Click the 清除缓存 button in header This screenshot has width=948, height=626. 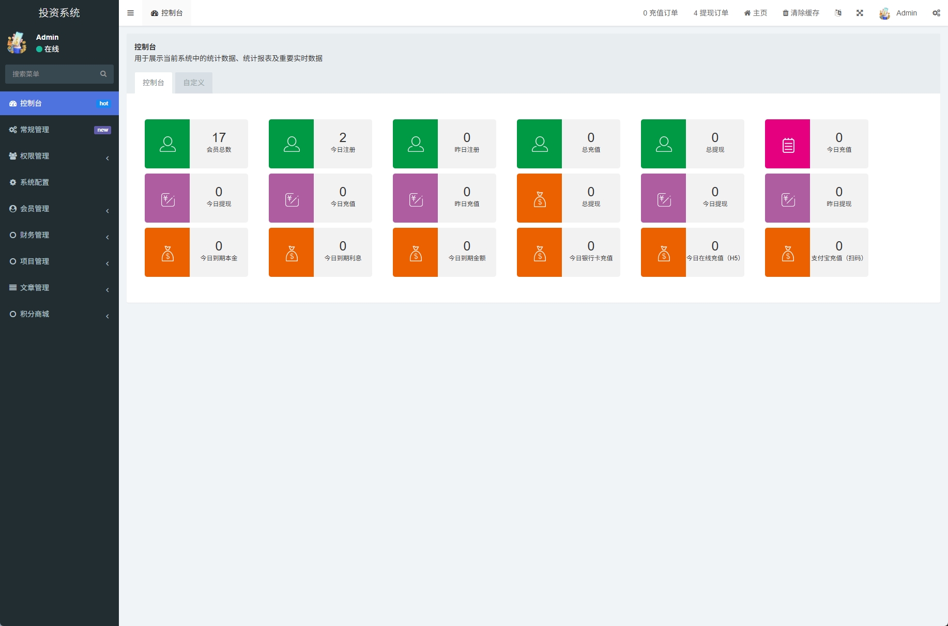tap(801, 13)
